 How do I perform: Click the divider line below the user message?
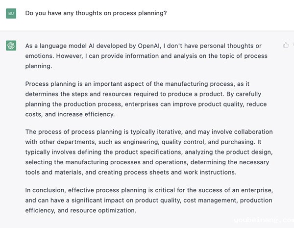tap(147, 31)
